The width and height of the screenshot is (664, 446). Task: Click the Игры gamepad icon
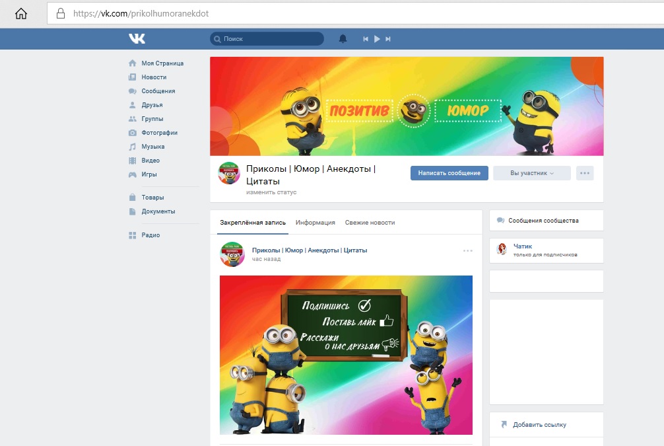click(x=133, y=174)
